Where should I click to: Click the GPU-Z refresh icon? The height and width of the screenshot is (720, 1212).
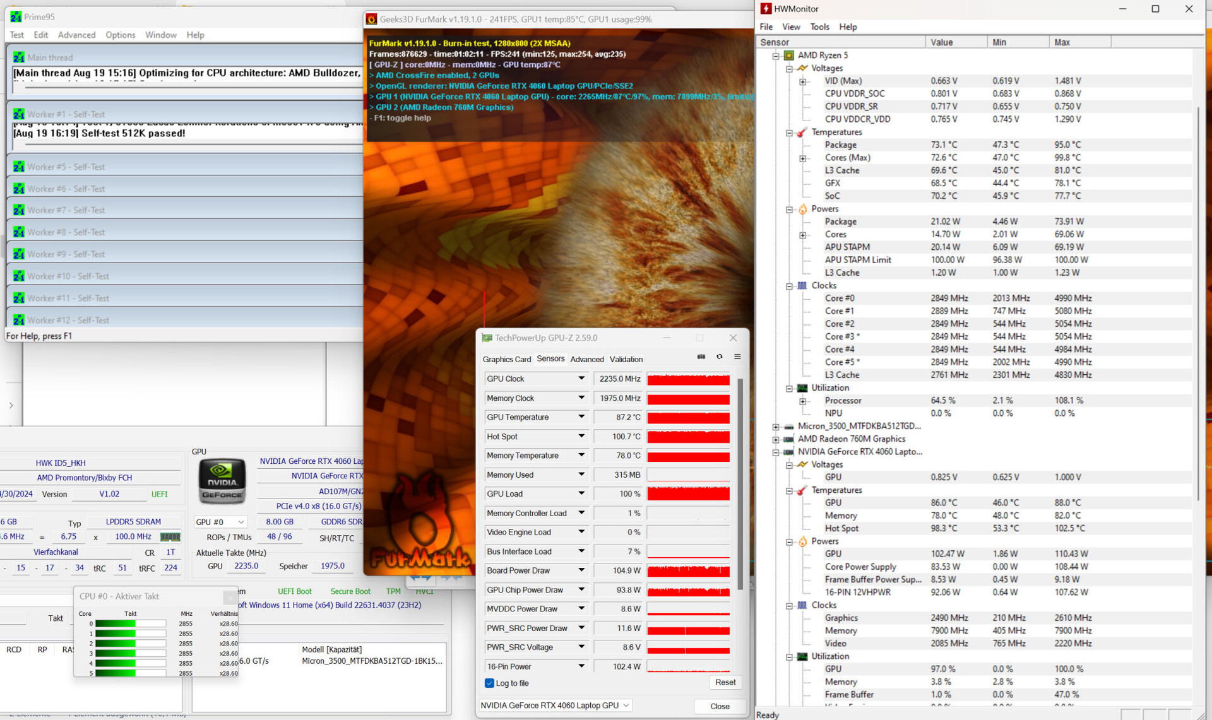coord(719,357)
